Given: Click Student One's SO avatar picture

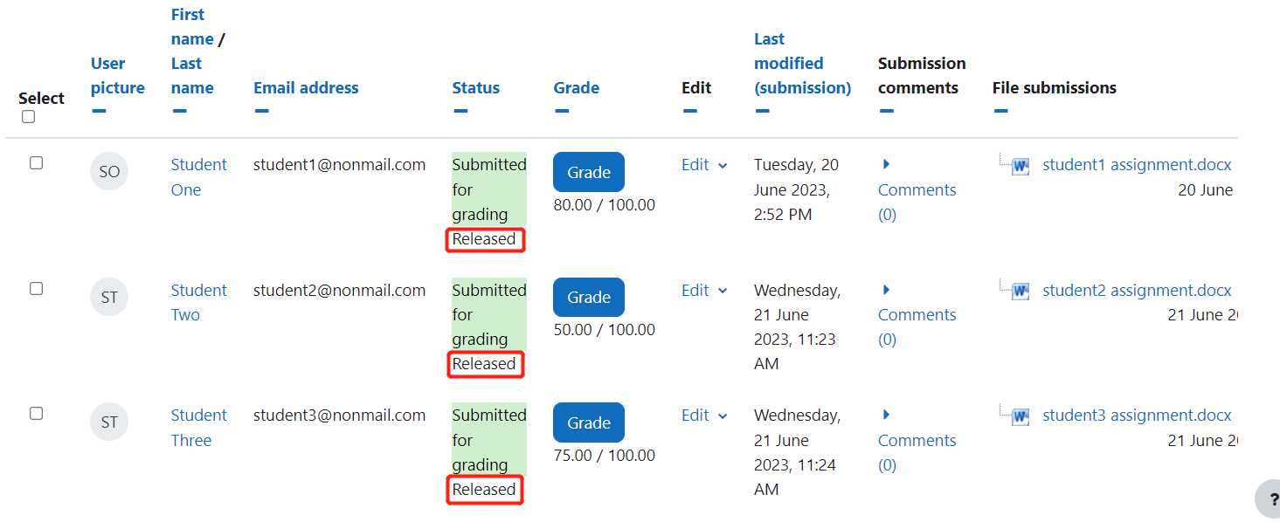Looking at the screenshot, I should click(109, 172).
